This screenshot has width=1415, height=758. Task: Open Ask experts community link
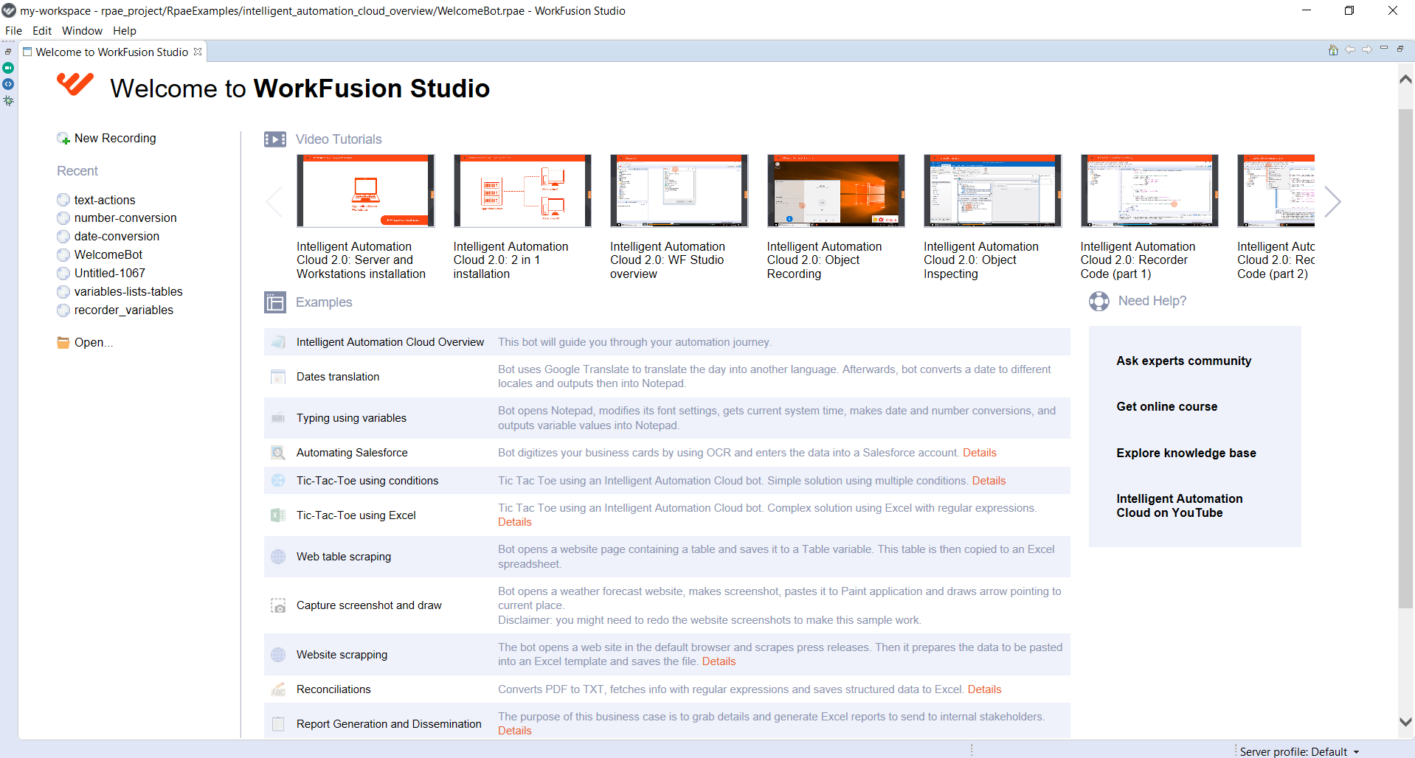pos(1183,361)
